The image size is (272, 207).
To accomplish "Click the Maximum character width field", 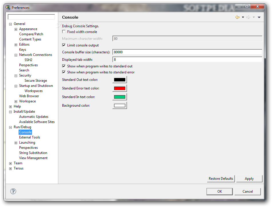I will (x=187, y=38).
